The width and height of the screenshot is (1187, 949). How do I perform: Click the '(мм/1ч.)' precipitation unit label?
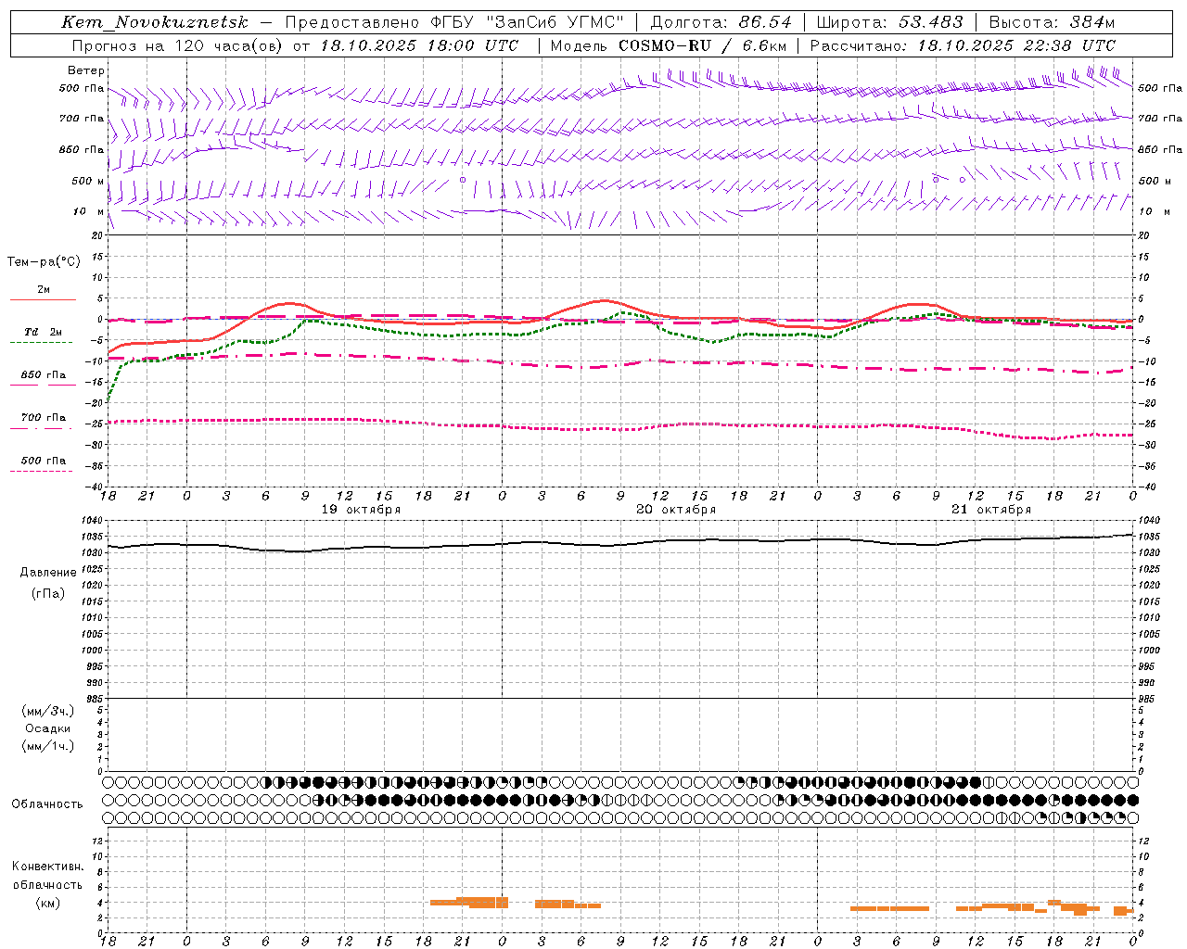[x=48, y=746]
